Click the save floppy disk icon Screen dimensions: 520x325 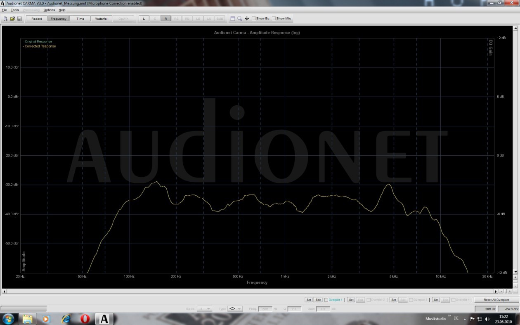tap(19, 19)
